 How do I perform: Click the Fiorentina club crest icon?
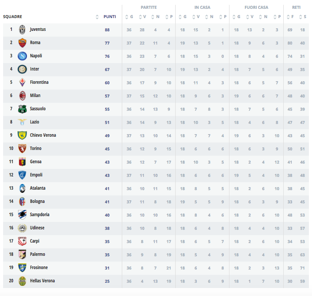pyautogui.click(x=22, y=82)
